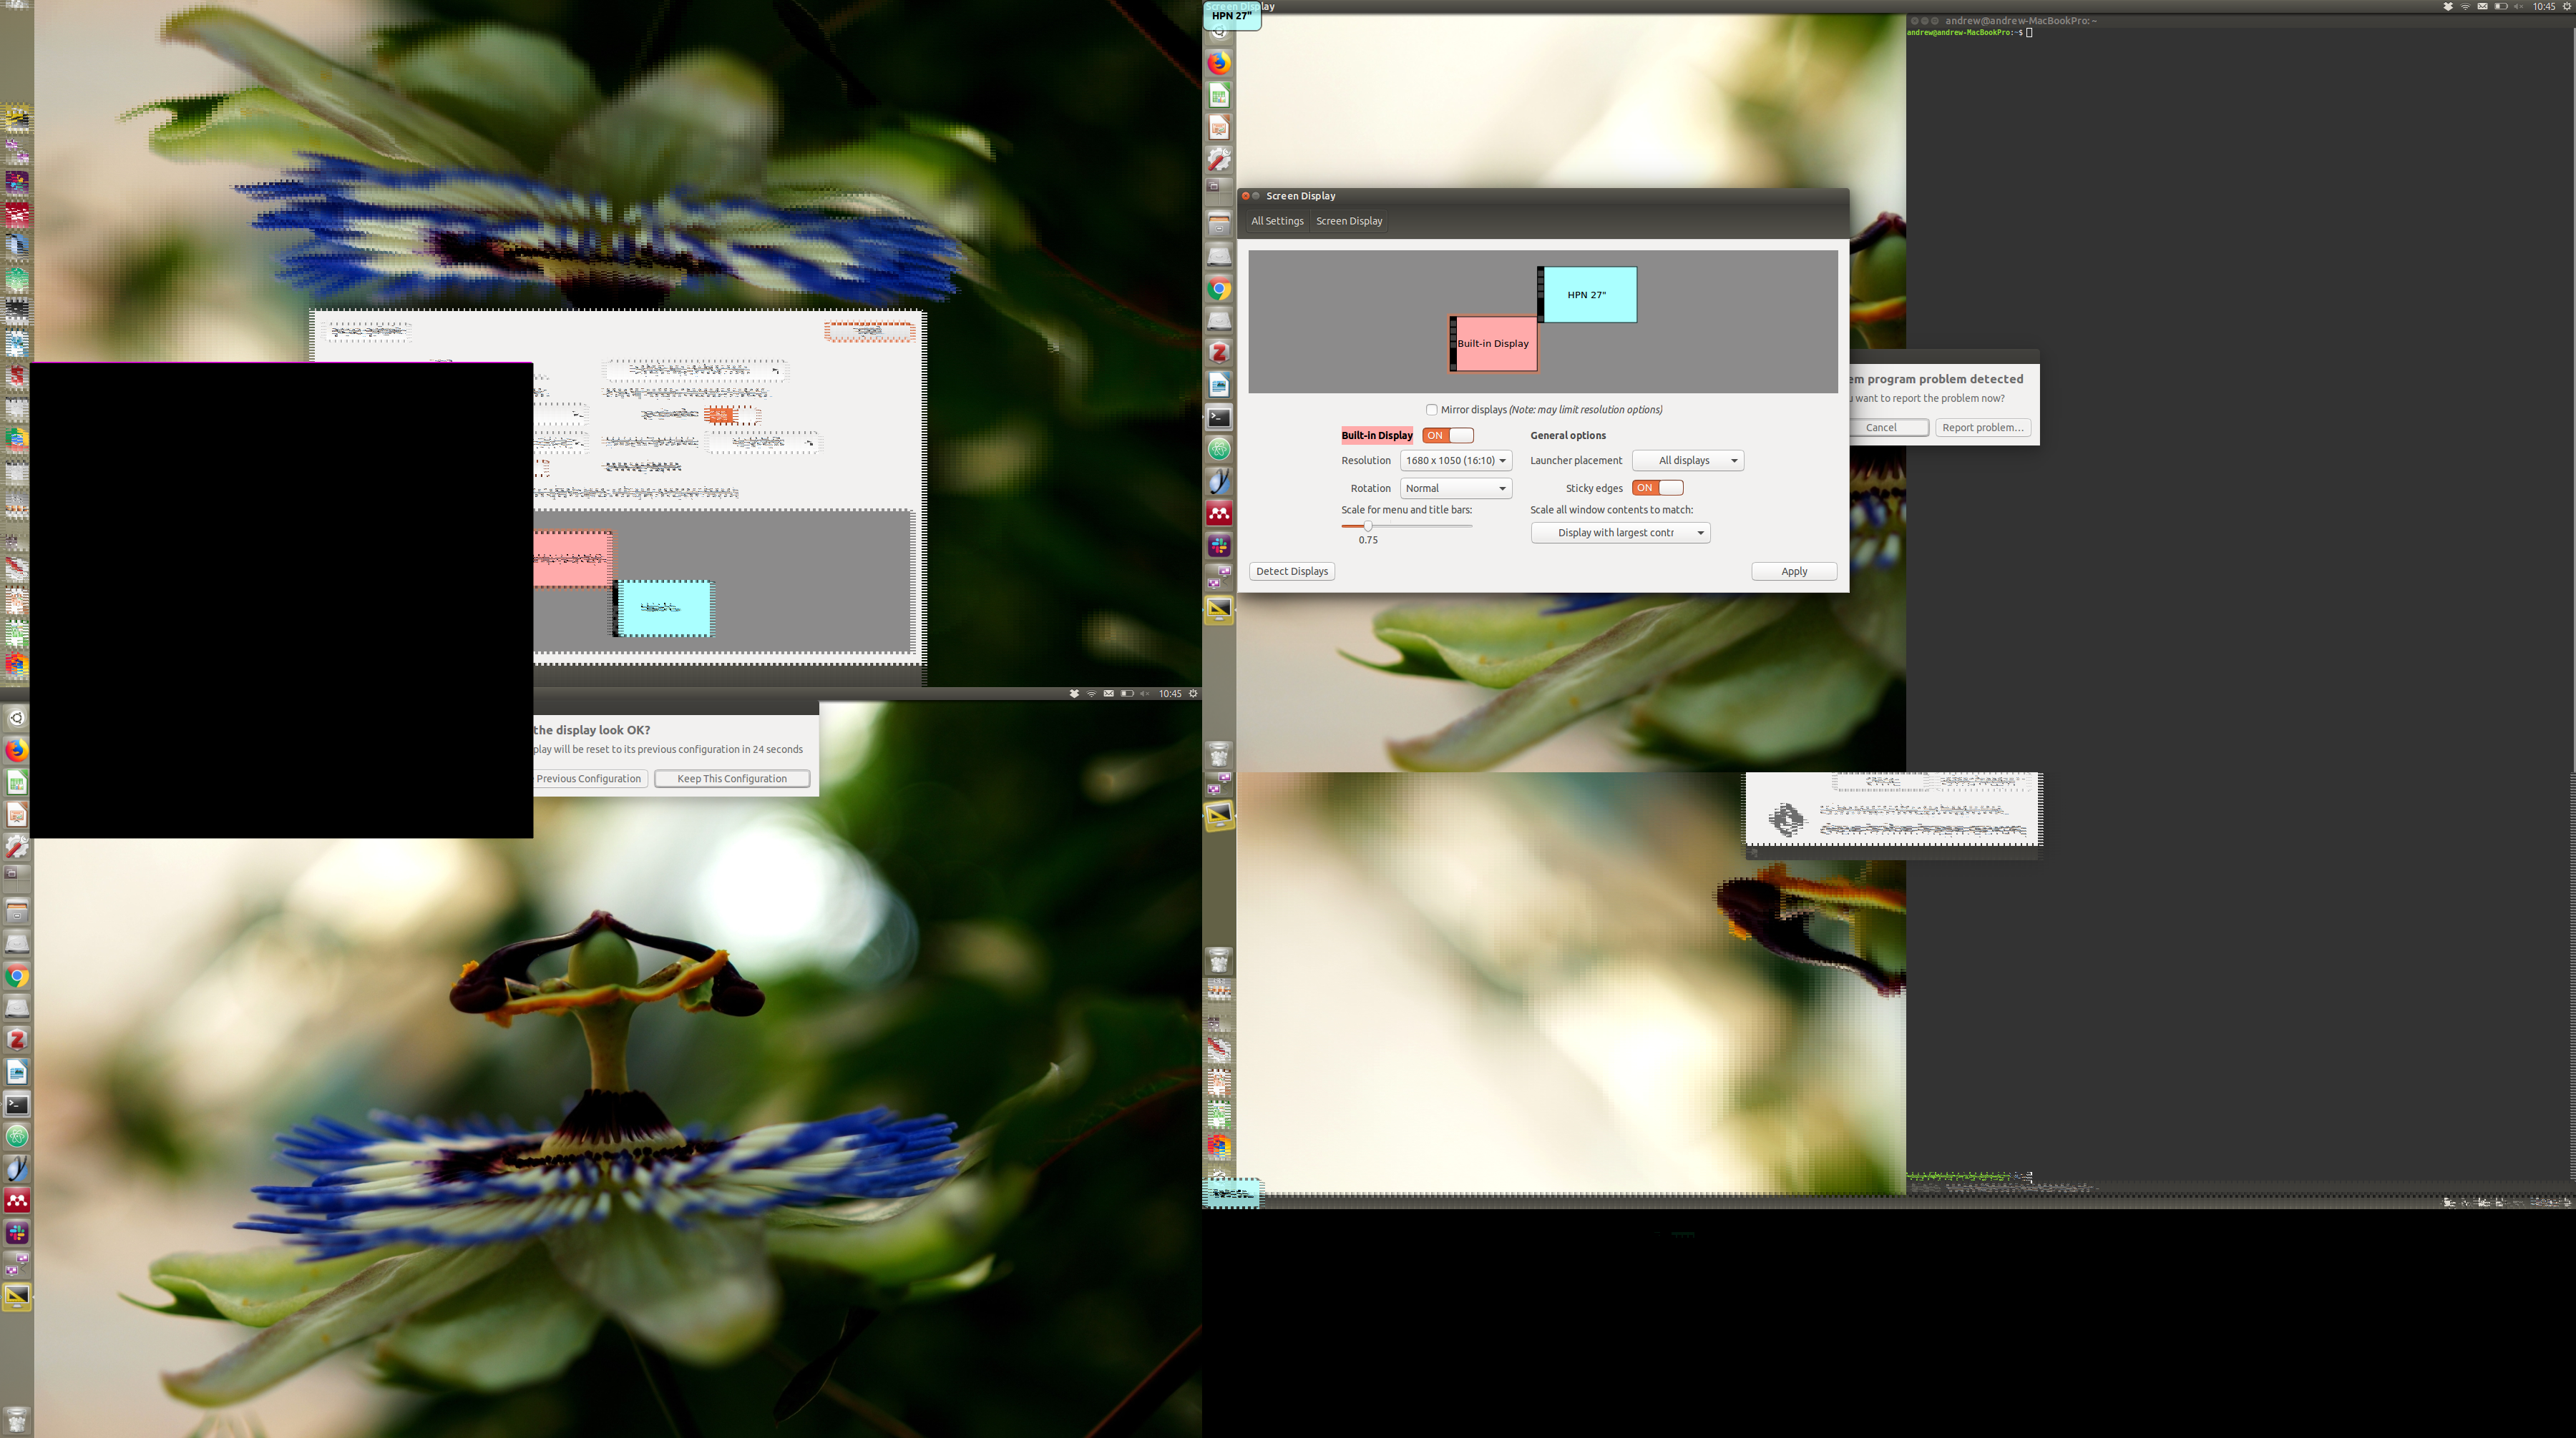
Task: Click Mendeley icon in launcher beside Screen Display window
Action: pyautogui.click(x=1219, y=513)
